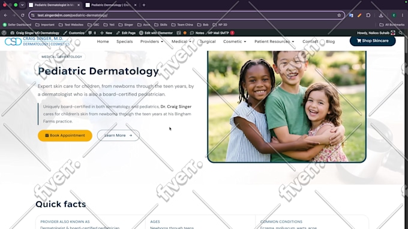Screen dimensions: 408x229
Task: Bookmark this page with the star icon
Action: (339, 16)
